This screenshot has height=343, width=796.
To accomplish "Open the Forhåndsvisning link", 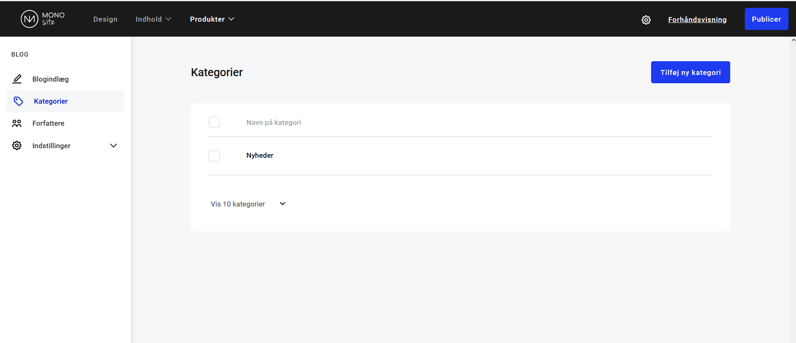I will click(697, 20).
